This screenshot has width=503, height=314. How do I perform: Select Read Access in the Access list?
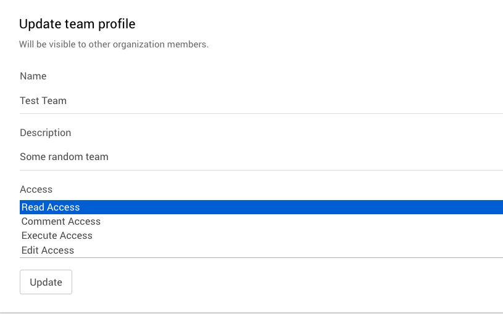click(x=51, y=207)
